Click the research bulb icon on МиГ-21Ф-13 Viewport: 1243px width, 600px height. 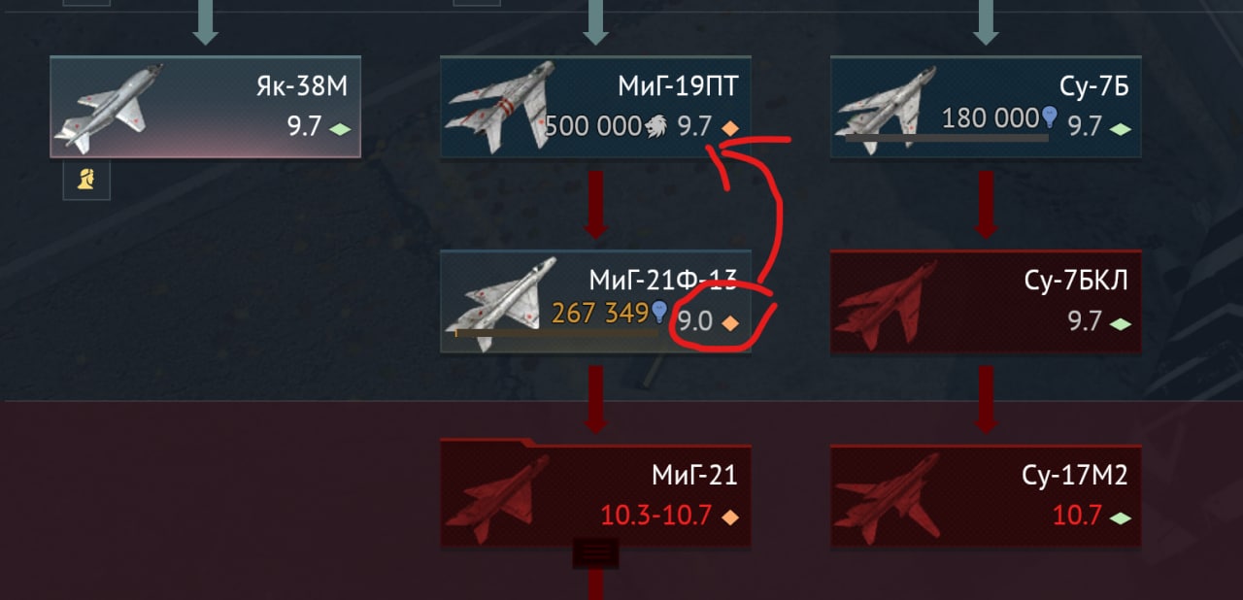[x=659, y=312]
